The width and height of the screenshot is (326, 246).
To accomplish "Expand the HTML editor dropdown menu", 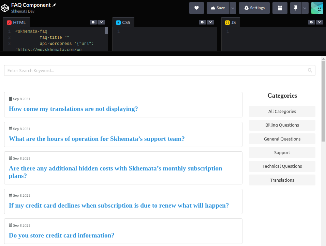I will tap(101, 22).
